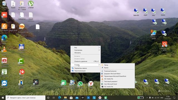Screen dimensions: 178x100
Task: Create Лист Microsoft Excel from submenu
Action: [x=117, y=84]
